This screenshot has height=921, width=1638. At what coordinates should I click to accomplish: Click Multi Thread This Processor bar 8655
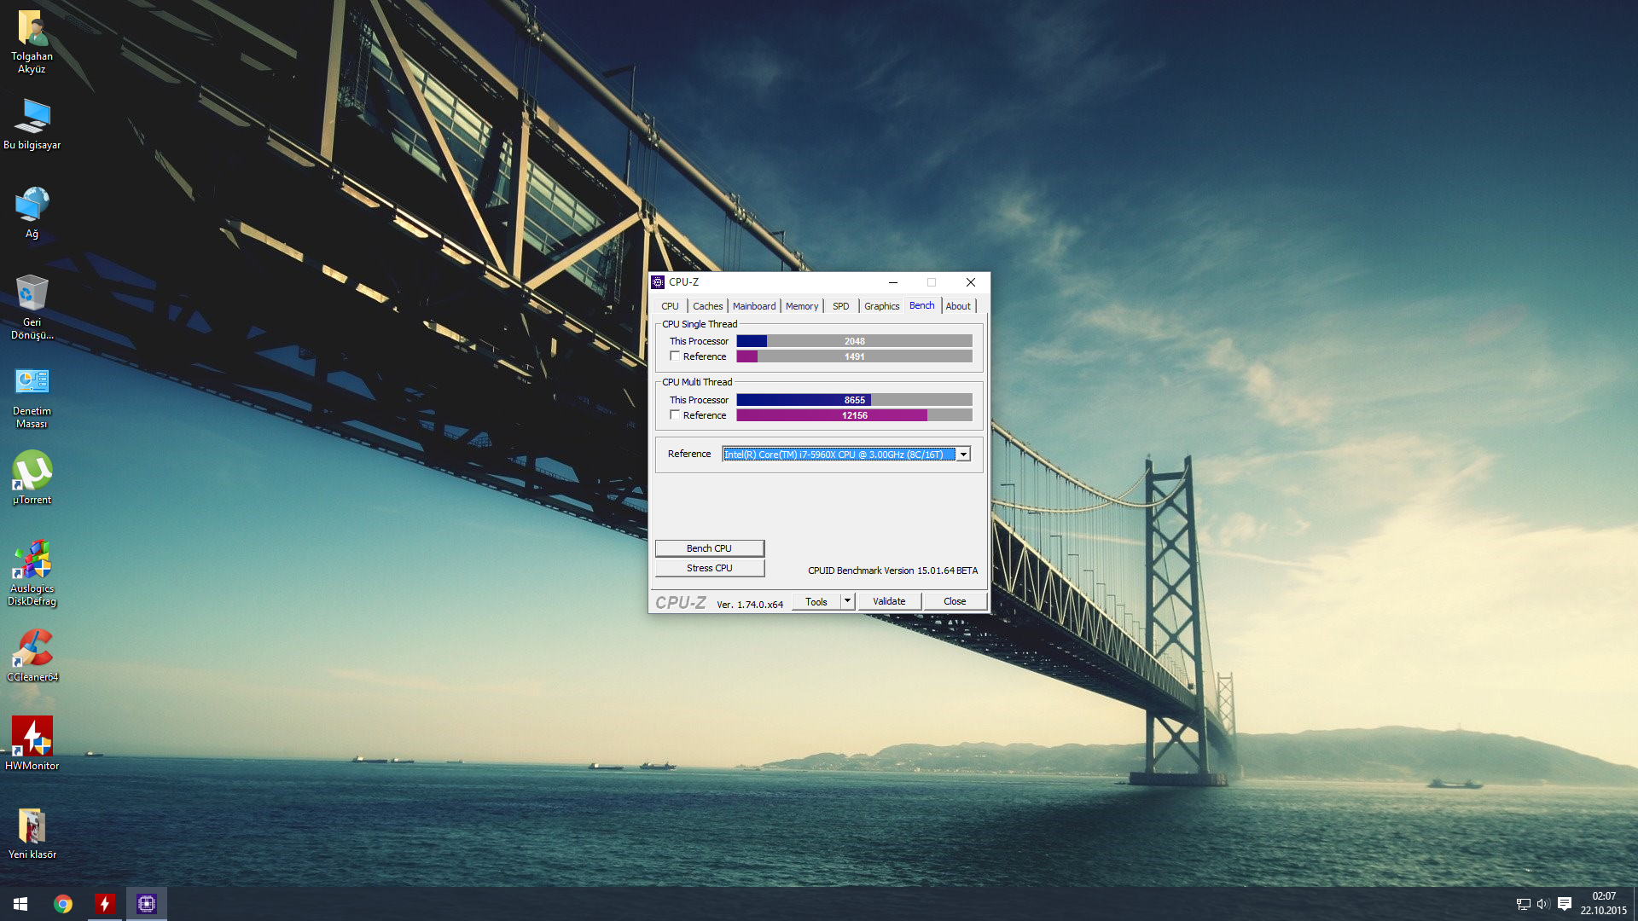click(854, 400)
